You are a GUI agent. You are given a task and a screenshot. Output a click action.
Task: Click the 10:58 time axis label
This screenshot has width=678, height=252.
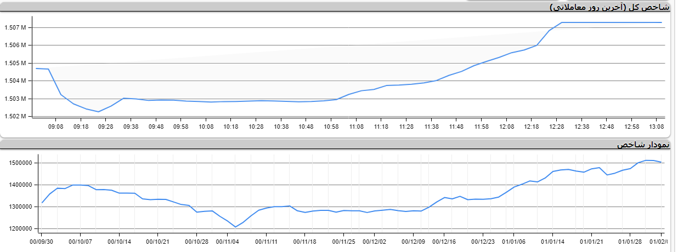coord(331,127)
